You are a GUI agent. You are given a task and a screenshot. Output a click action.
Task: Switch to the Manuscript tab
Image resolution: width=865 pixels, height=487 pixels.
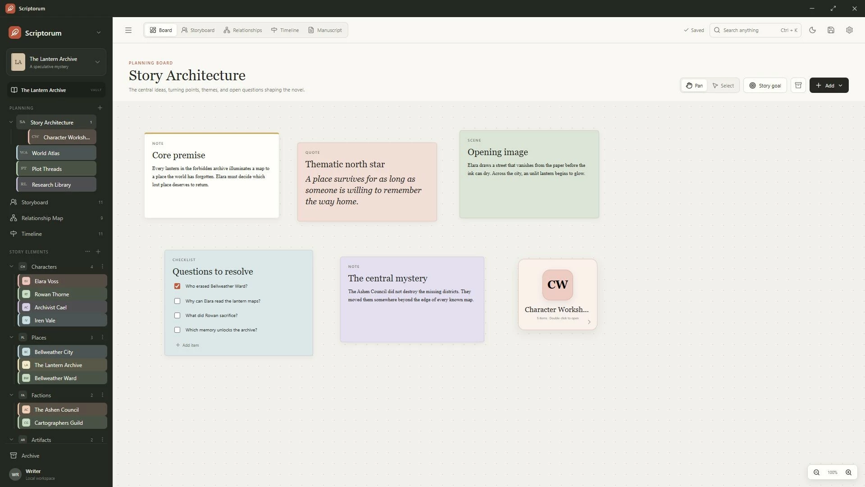coord(325,30)
